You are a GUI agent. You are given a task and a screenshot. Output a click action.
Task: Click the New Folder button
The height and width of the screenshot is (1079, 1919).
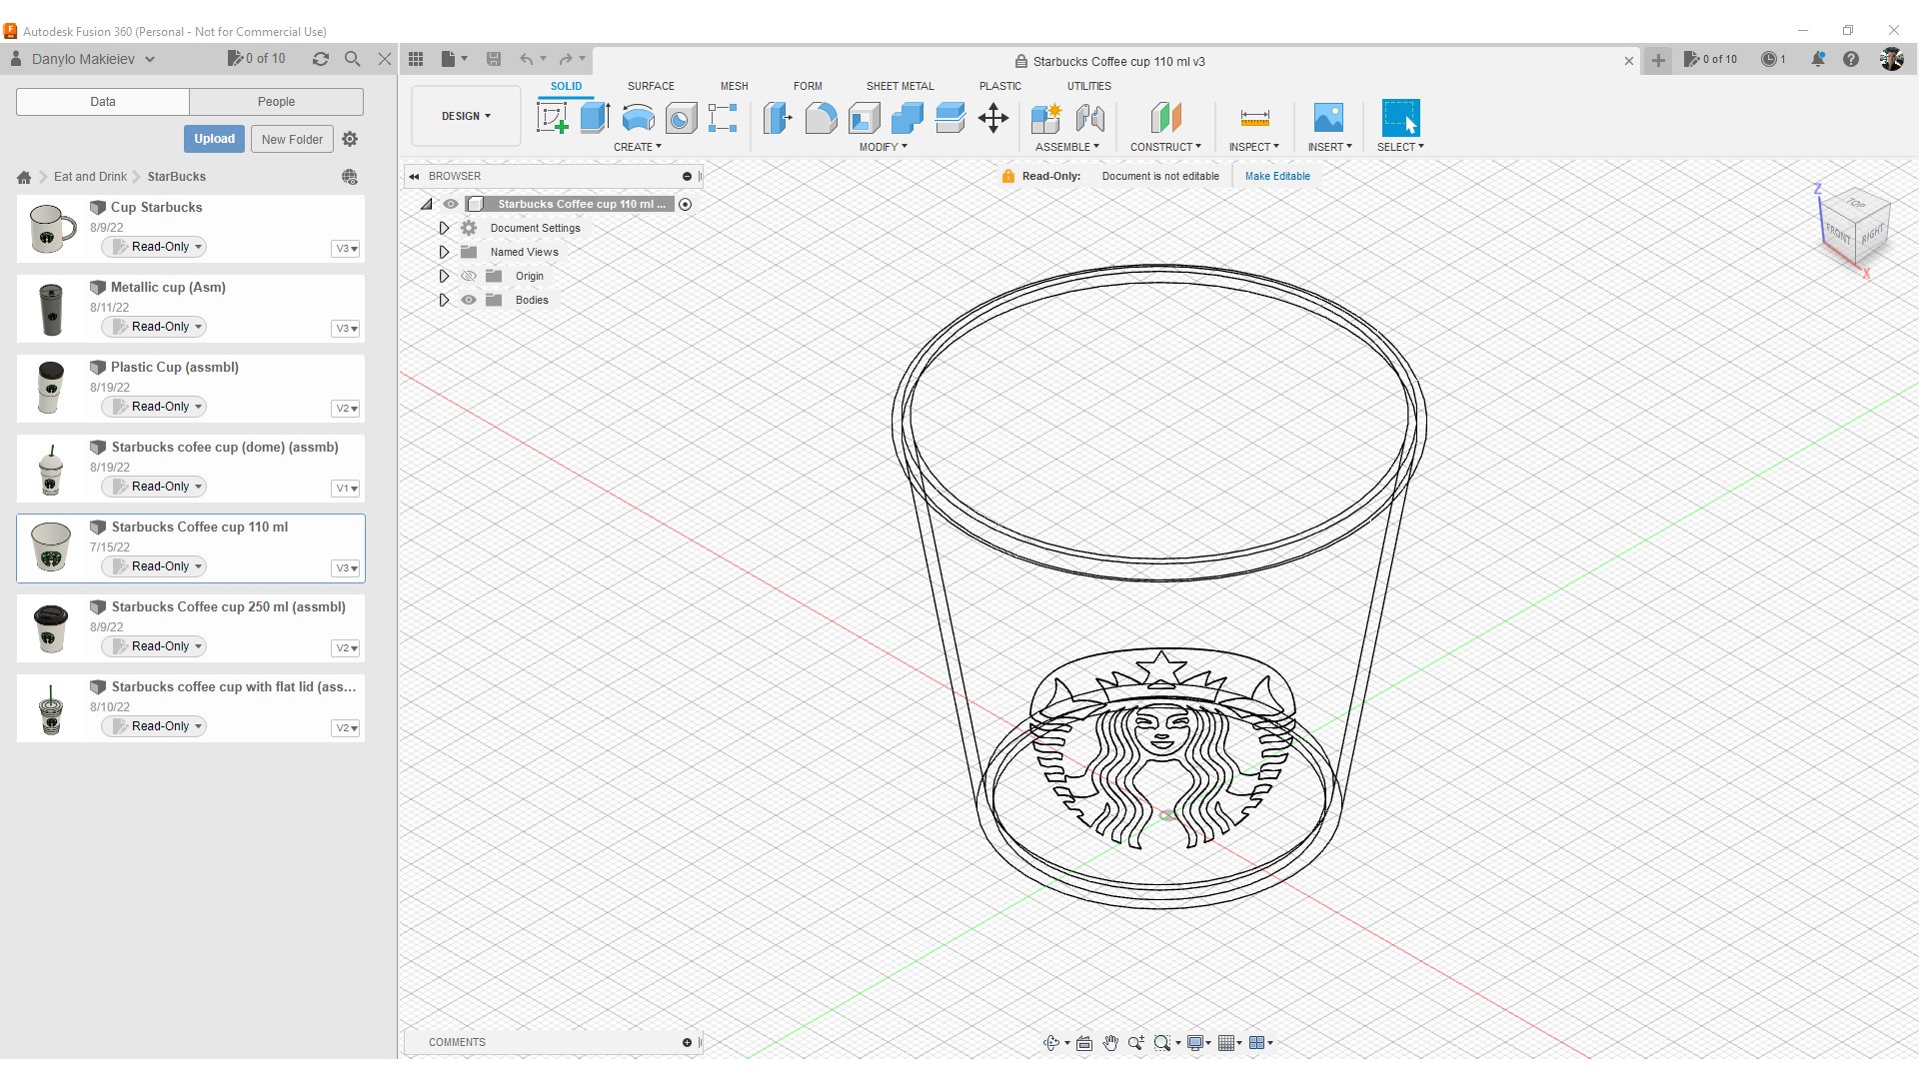[292, 139]
